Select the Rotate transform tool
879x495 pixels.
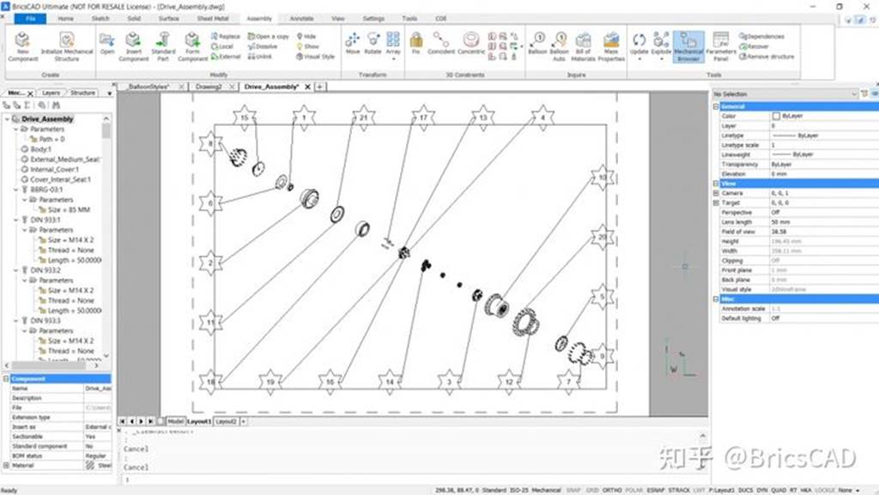(373, 44)
